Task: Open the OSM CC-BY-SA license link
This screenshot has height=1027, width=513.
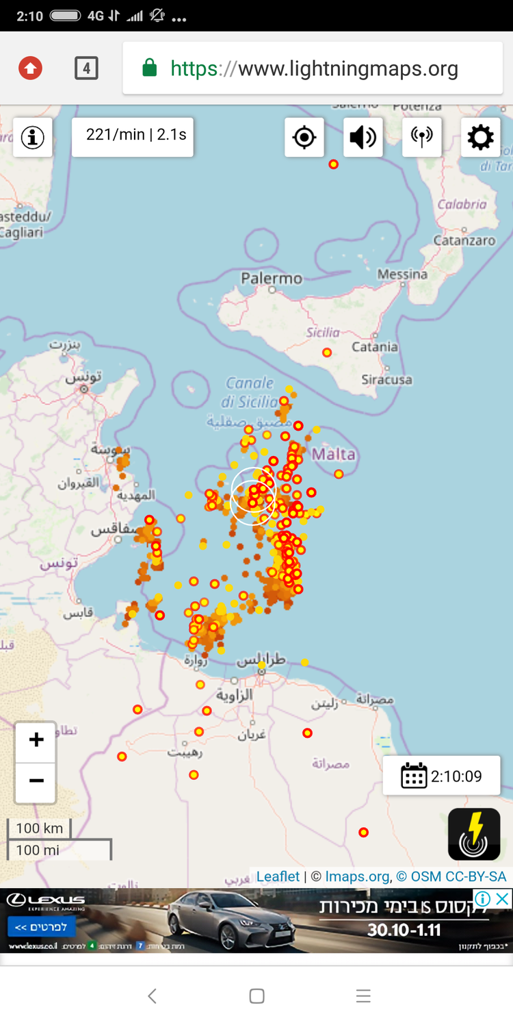Action: [451, 876]
